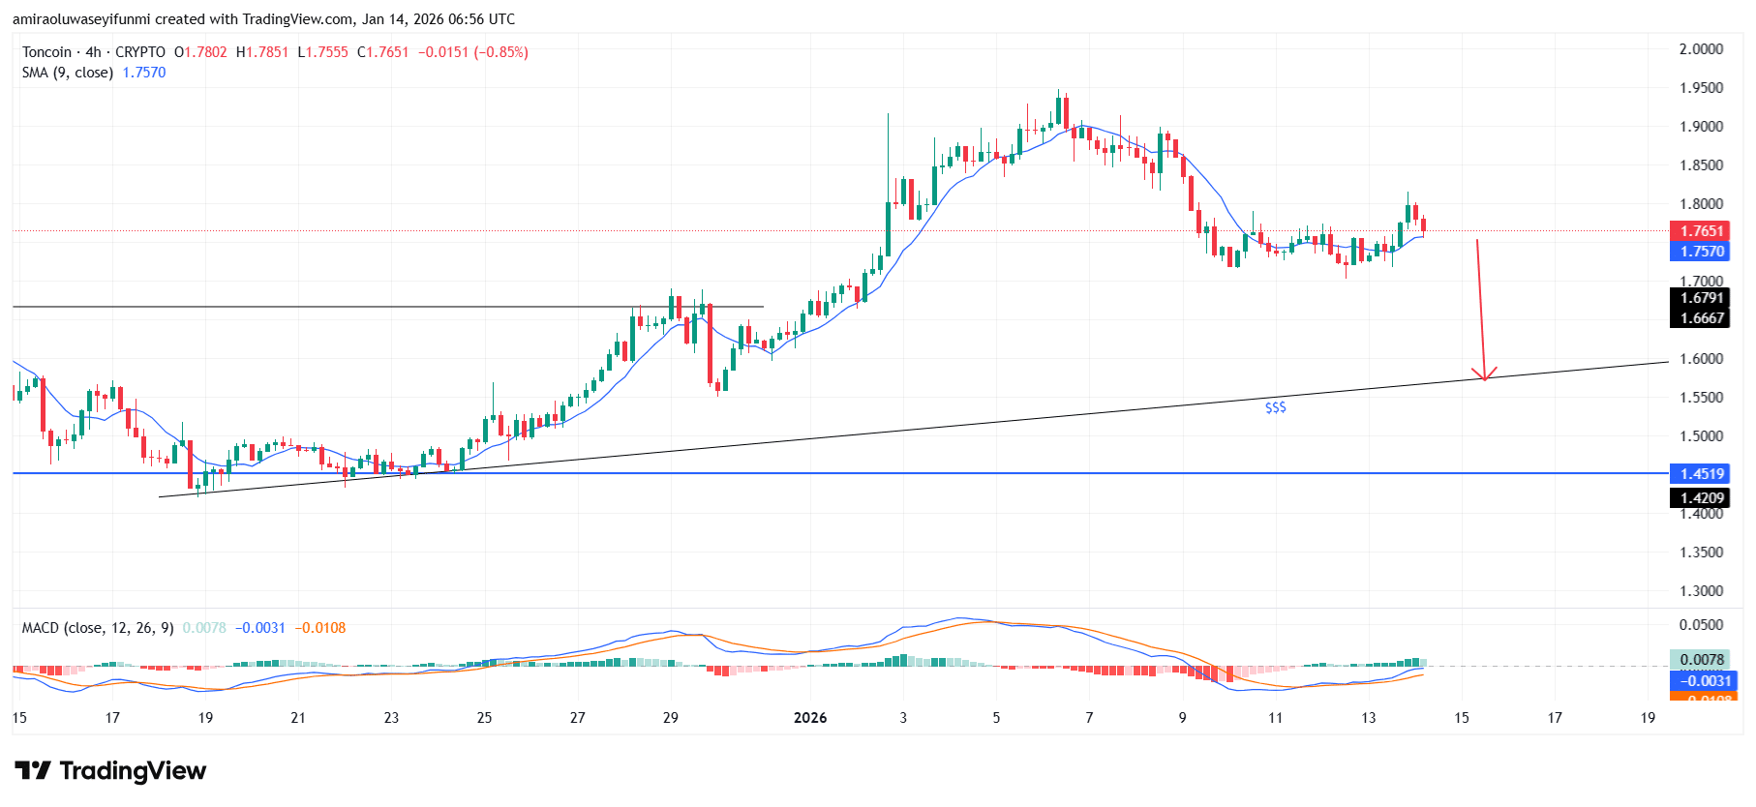Screen dimensions: 1756x807
Task: Click the TradingView logo in the footer
Action: click(x=110, y=771)
